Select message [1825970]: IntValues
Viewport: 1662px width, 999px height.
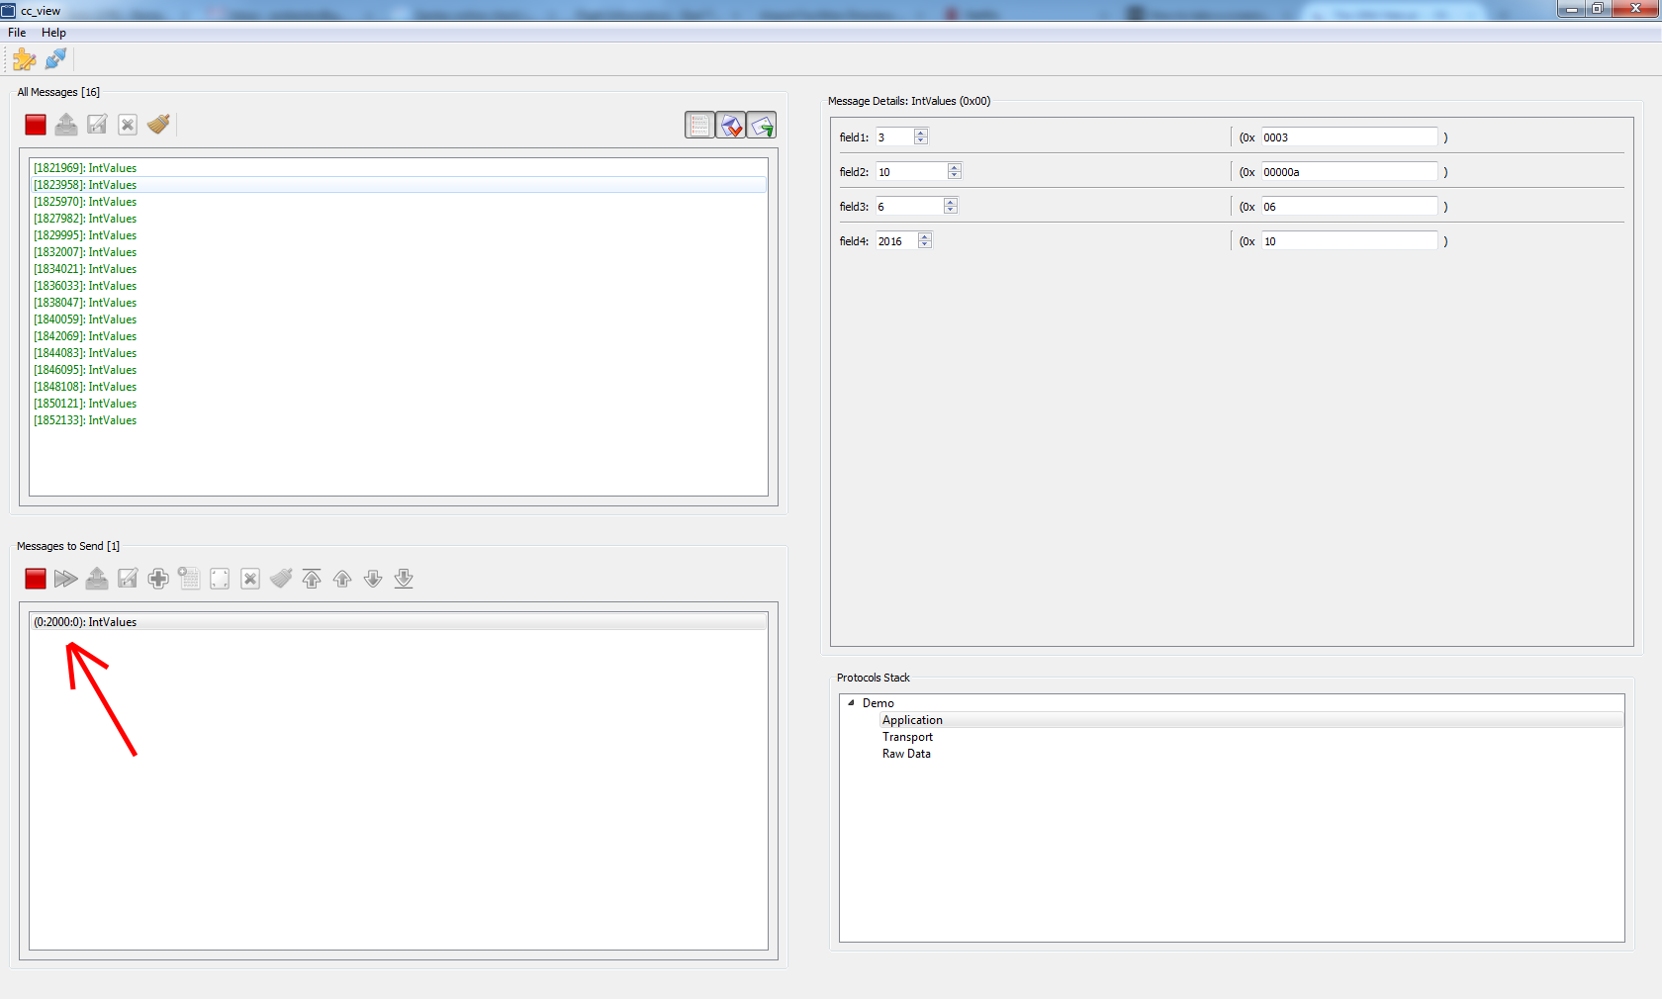[398, 202]
